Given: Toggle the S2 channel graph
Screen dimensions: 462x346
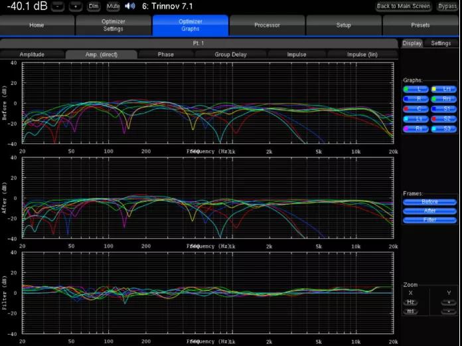Looking at the screenshot, I should pyautogui.click(x=443, y=119).
